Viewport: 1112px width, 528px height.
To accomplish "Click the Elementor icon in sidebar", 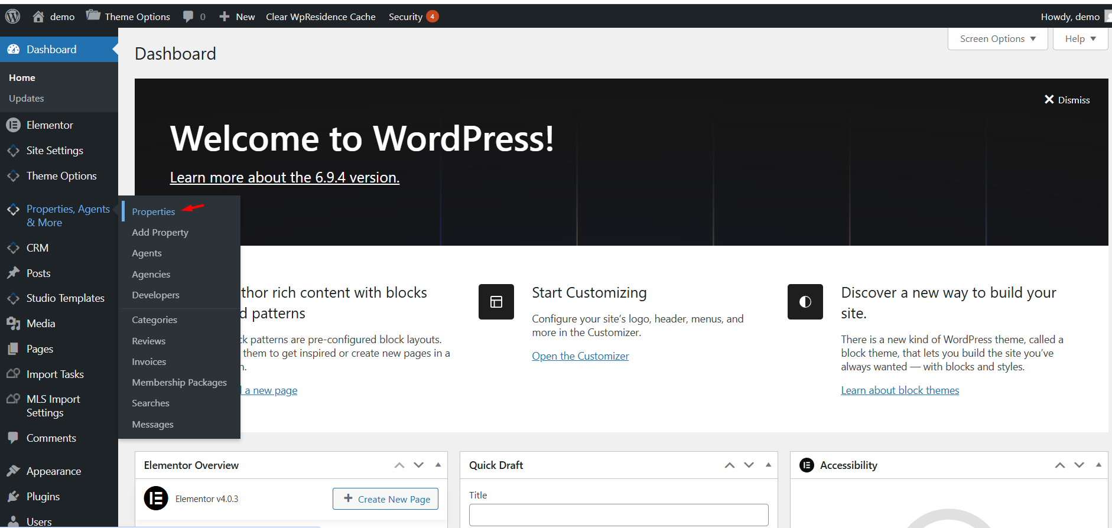I will [x=13, y=125].
